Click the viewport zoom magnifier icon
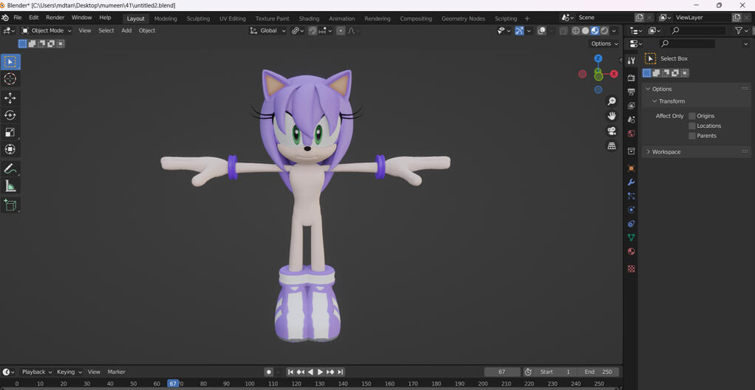 click(x=612, y=101)
